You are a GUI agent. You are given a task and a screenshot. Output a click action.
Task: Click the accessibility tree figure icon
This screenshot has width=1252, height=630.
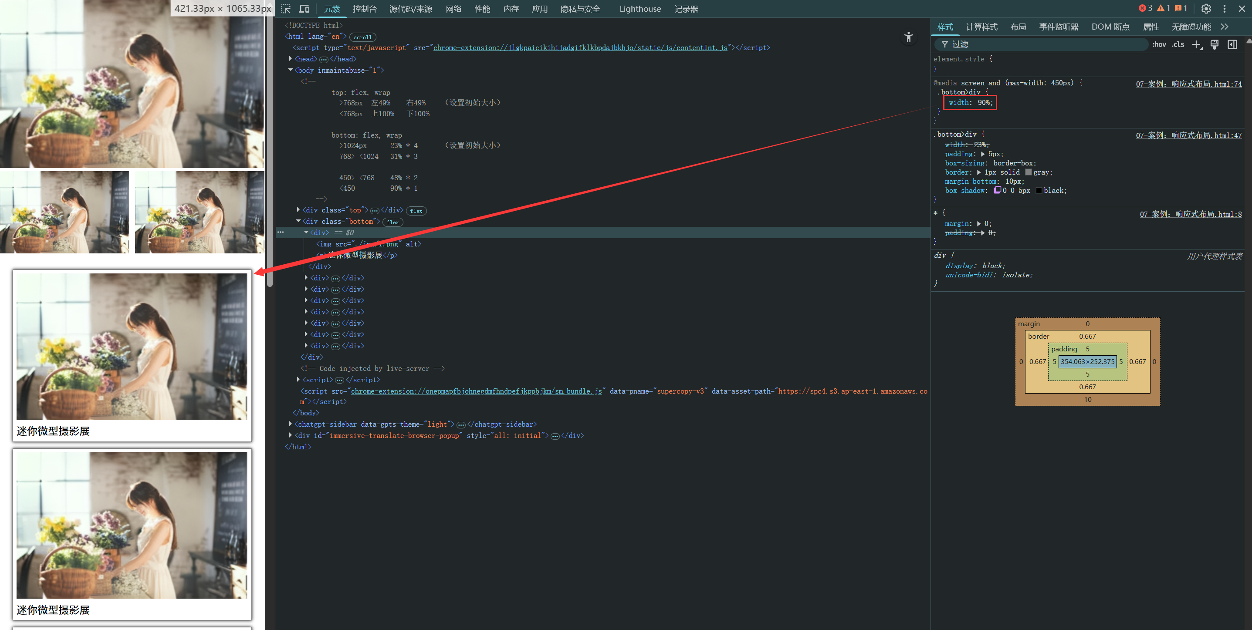(x=908, y=37)
